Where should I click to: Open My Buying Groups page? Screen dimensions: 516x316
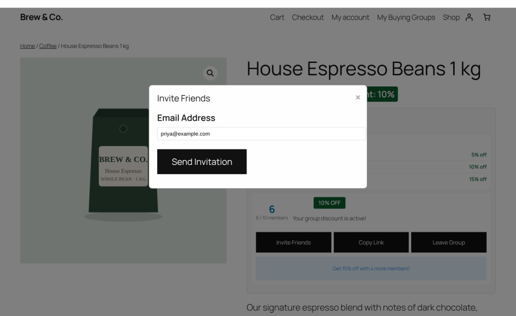click(x=406, y=17)
